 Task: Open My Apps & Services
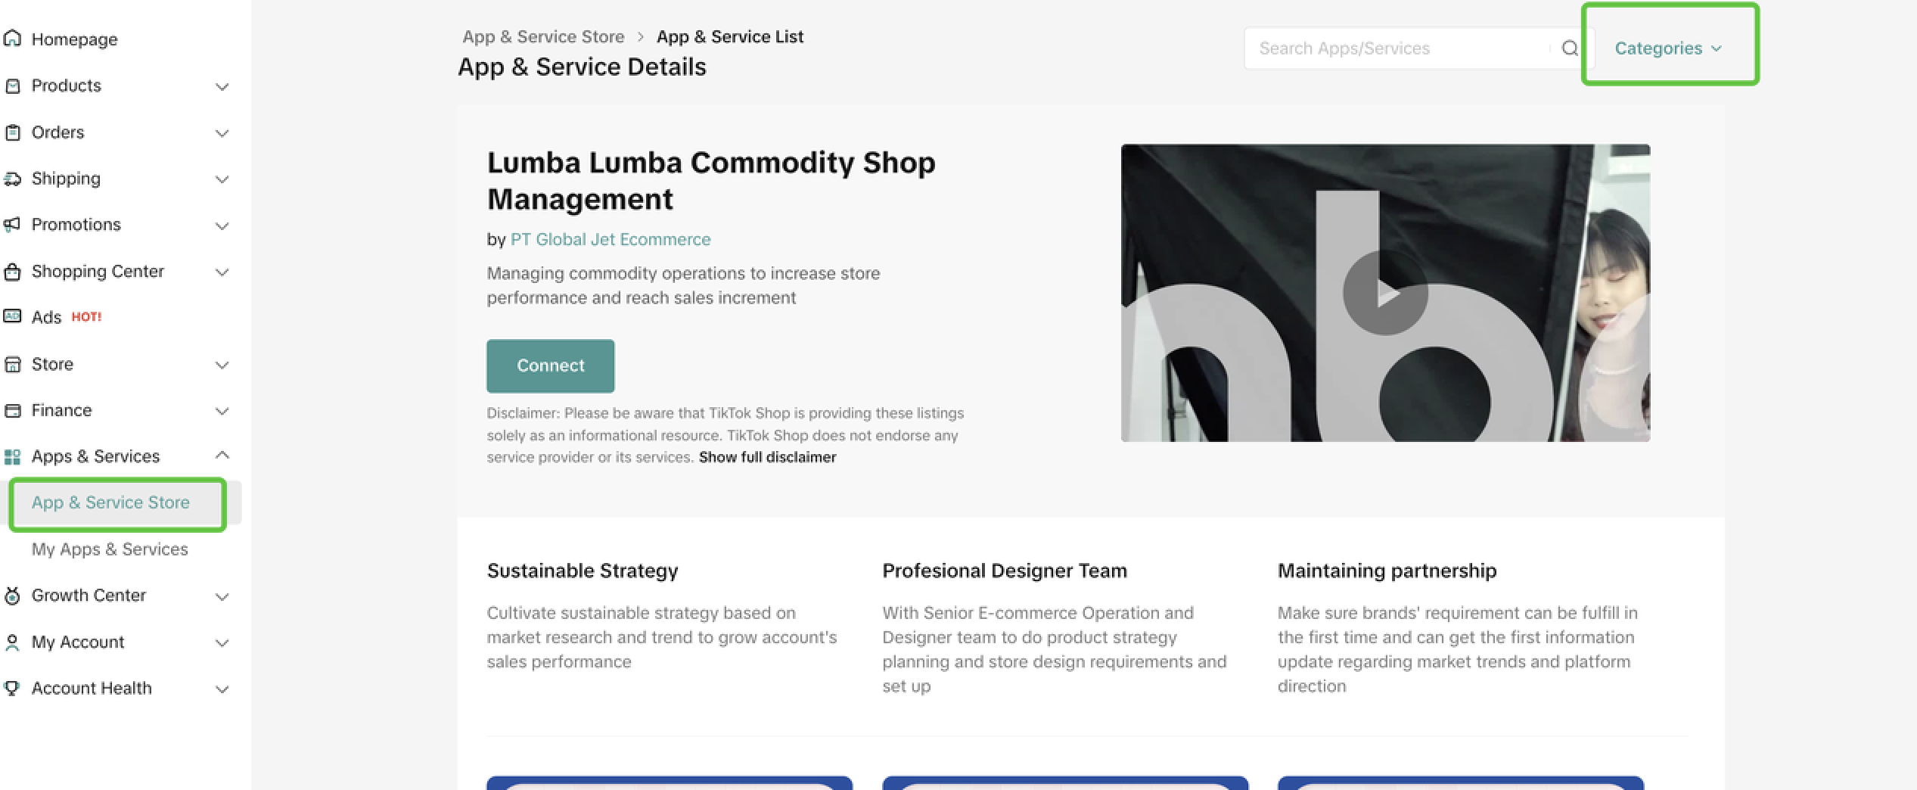click(x=110, y=549)
